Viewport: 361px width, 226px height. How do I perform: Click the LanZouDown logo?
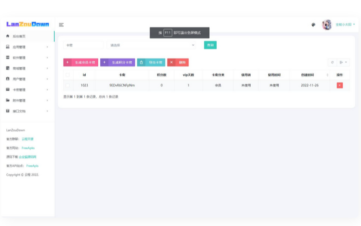pyautogui.click(x=28, y=24)
